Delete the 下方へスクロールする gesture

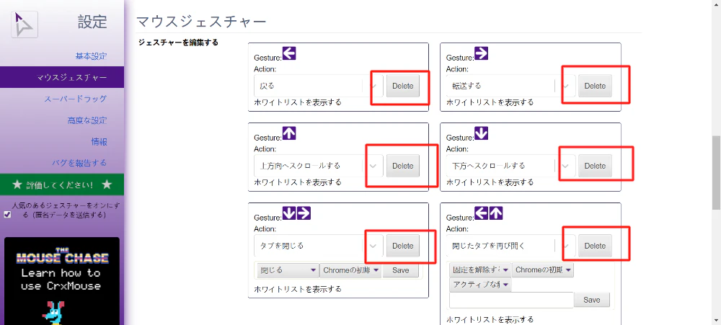click(595, 166)
